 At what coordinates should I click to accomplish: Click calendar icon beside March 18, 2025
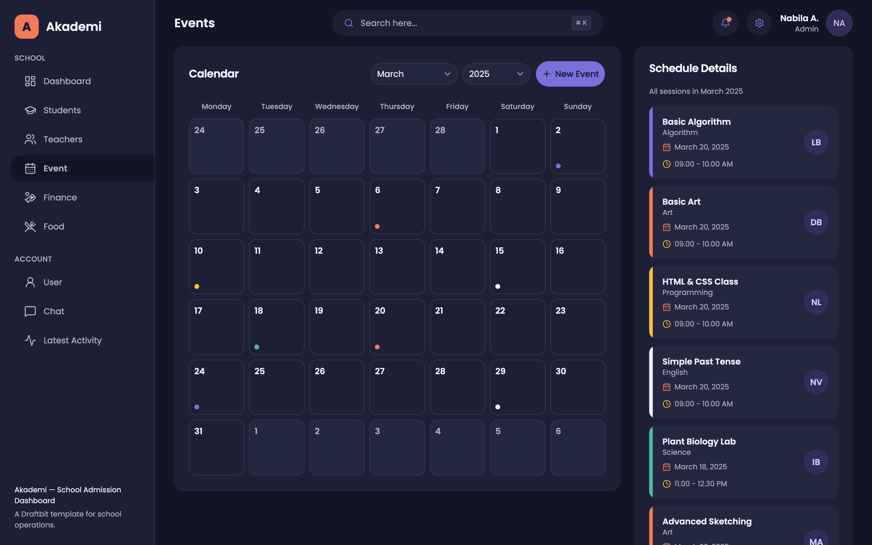(x=667, y=467)
